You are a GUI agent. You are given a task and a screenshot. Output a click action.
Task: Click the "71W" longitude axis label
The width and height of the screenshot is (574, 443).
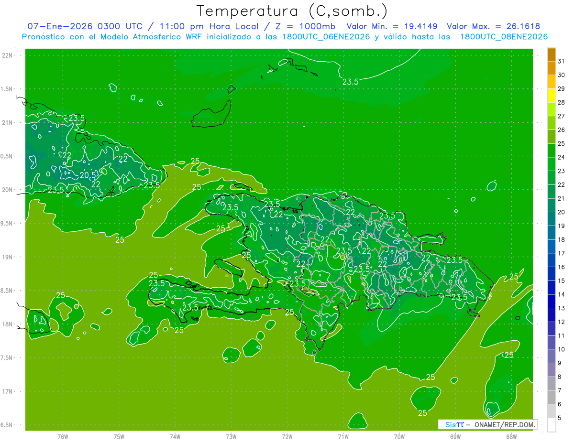[x=343, y=436]
